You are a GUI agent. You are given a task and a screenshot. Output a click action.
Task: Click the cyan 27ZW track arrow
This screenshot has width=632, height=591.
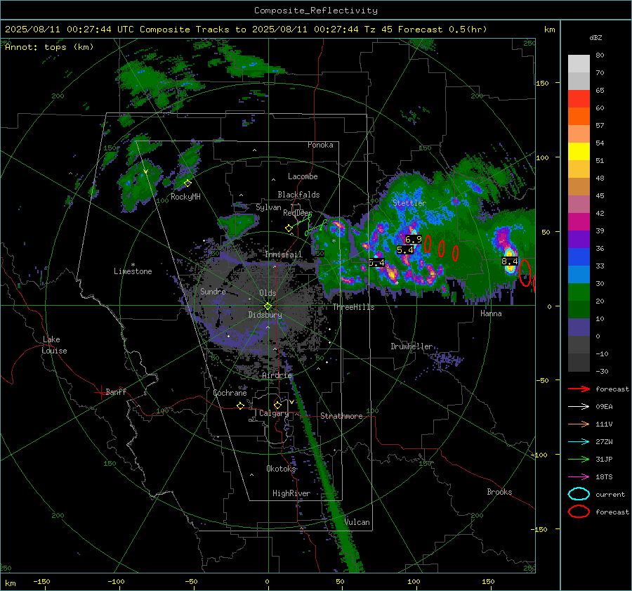579,442
